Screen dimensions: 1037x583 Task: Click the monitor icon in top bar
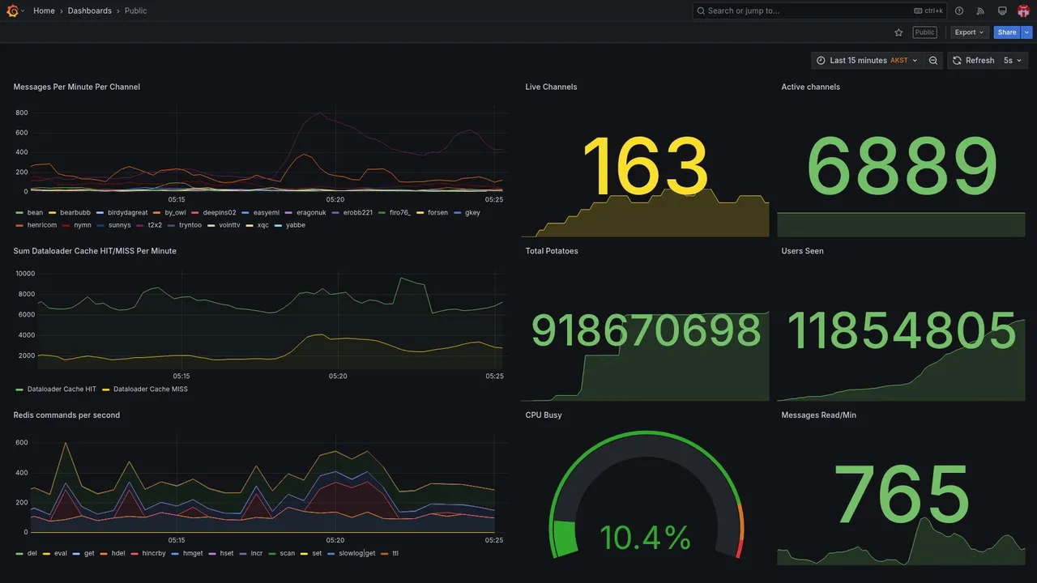pos(1002,11)
